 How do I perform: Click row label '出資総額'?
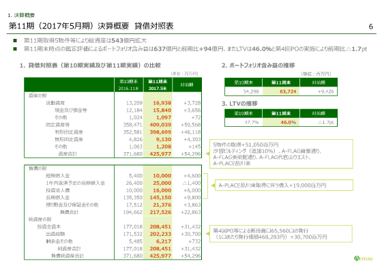(55, 234)
